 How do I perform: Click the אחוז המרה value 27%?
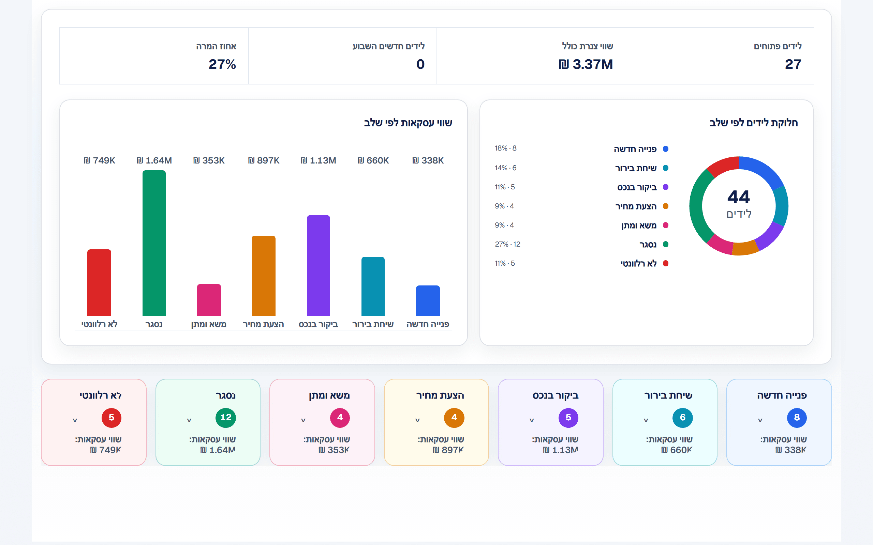(x=222, y=64)
